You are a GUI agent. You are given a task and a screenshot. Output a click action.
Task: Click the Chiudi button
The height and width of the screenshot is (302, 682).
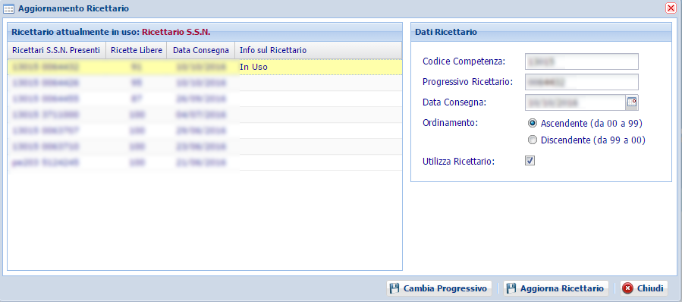pyautogui.click(x=644, y=288)
